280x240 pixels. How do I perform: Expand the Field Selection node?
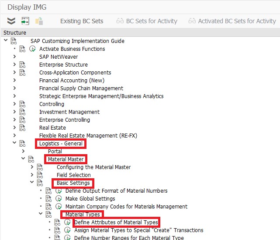click(x=32, y=175)
